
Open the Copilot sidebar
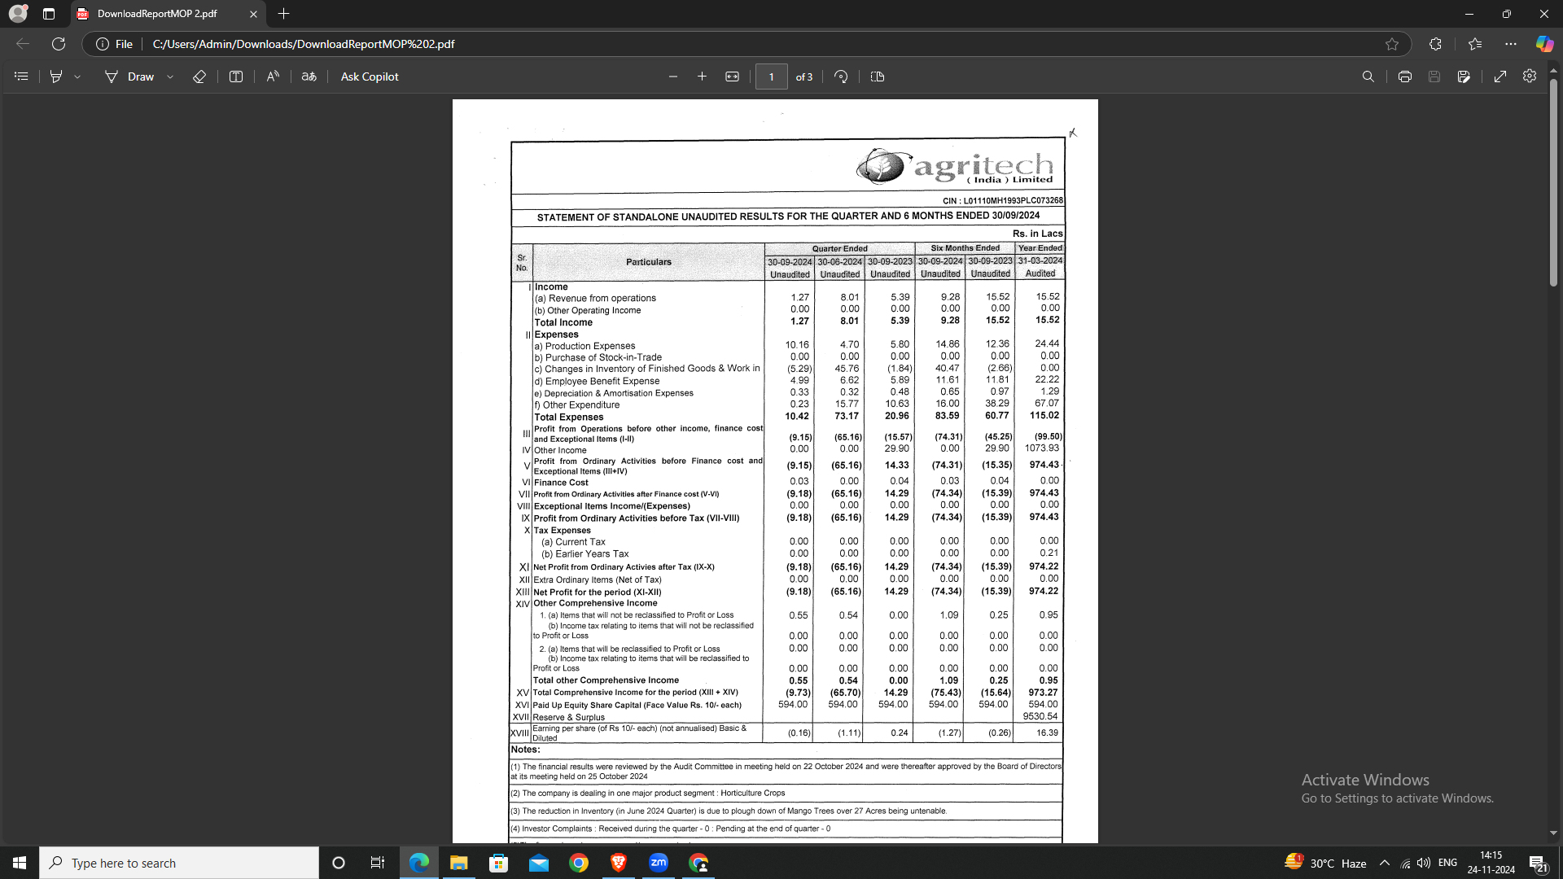pyautogui.click(x=1544, y=44)
